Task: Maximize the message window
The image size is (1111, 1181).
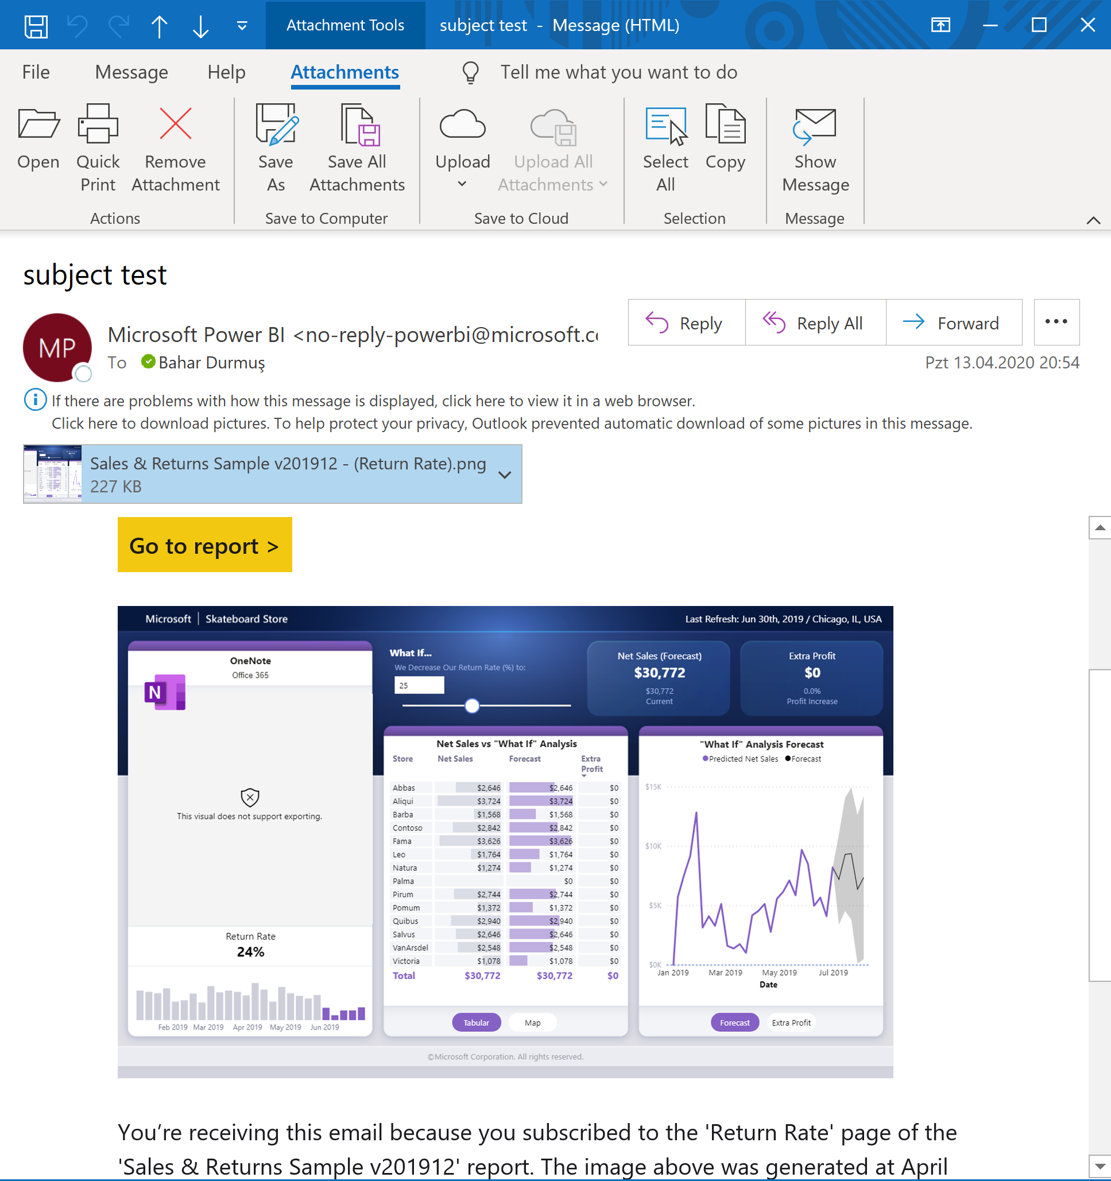Action: click(x=1039, y=25)
